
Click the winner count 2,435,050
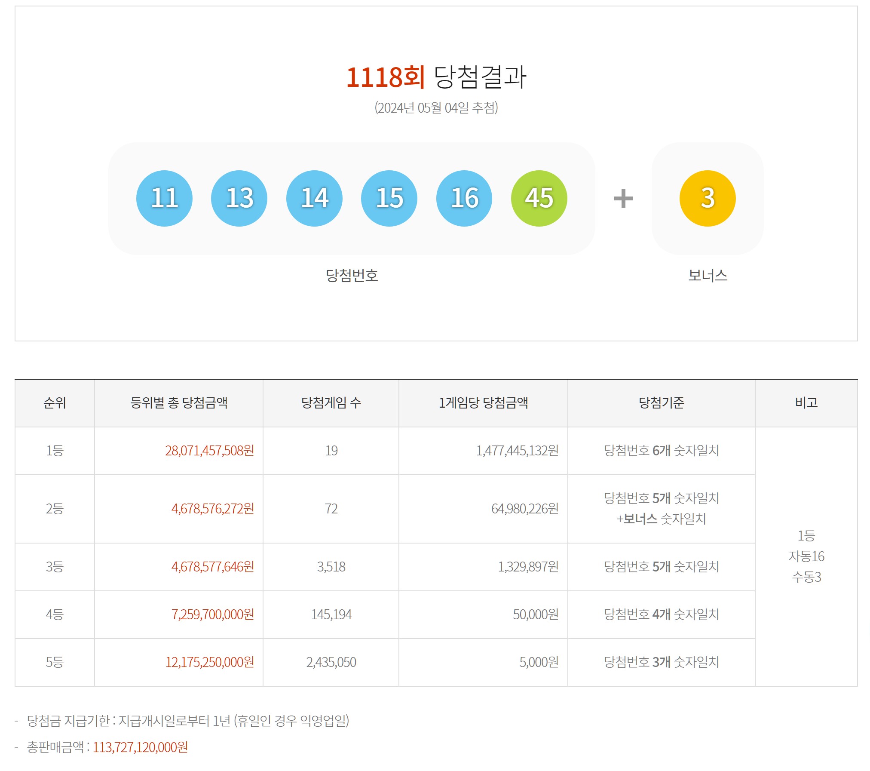(x=331, y=662)
